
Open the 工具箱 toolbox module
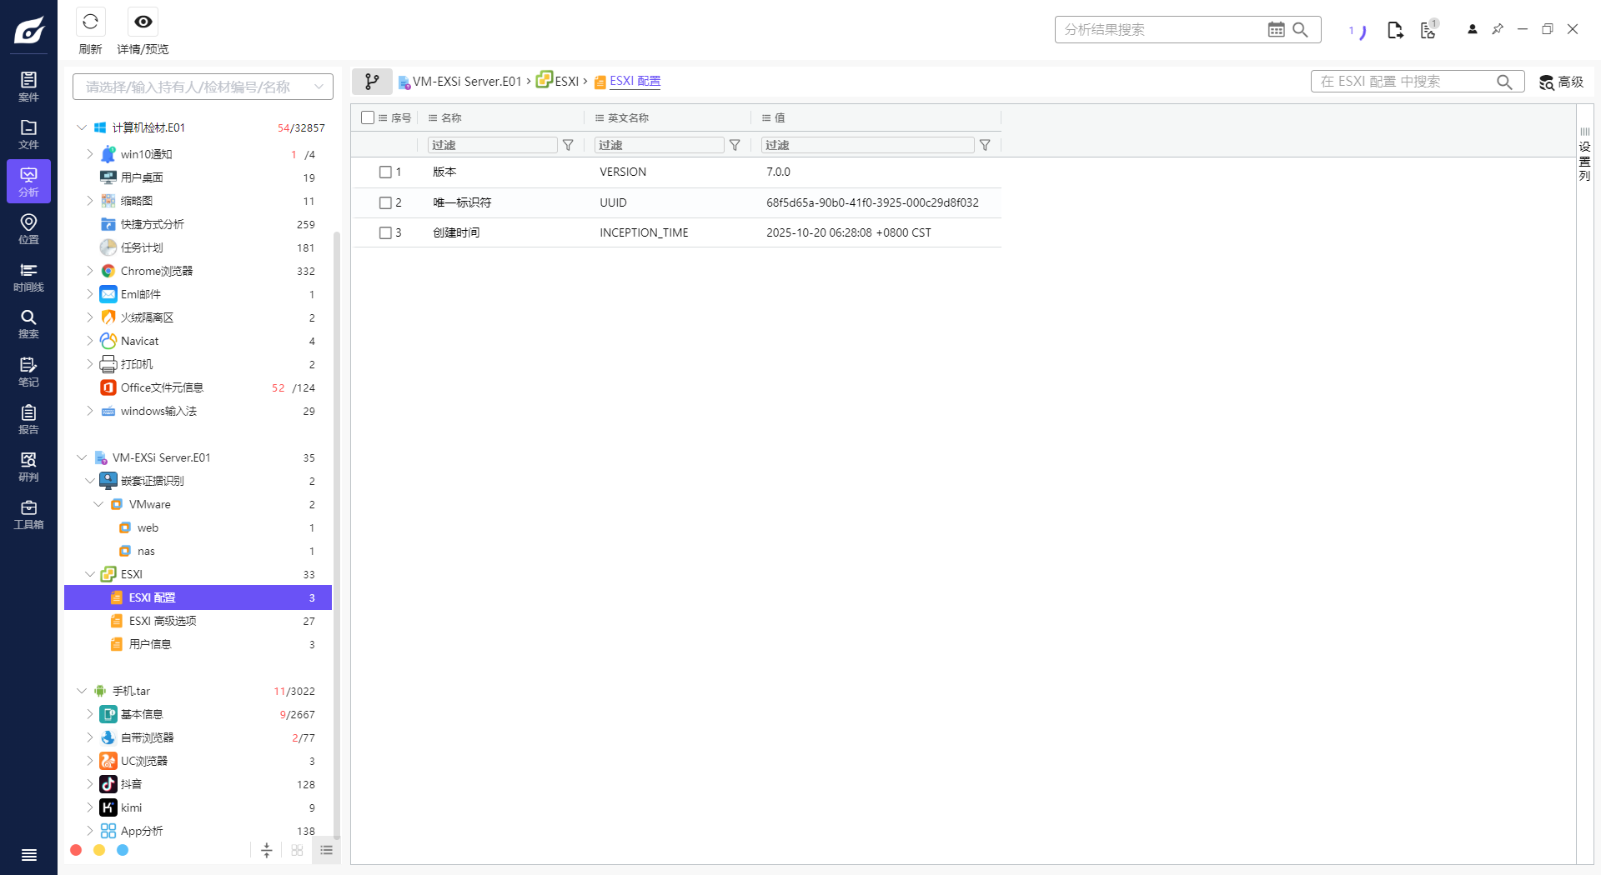[x=28, y=513]
